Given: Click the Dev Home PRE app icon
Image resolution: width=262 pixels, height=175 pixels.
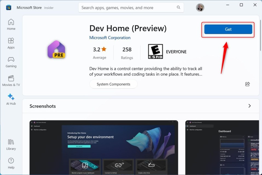Looking at the screenshot, I should 56,49.
